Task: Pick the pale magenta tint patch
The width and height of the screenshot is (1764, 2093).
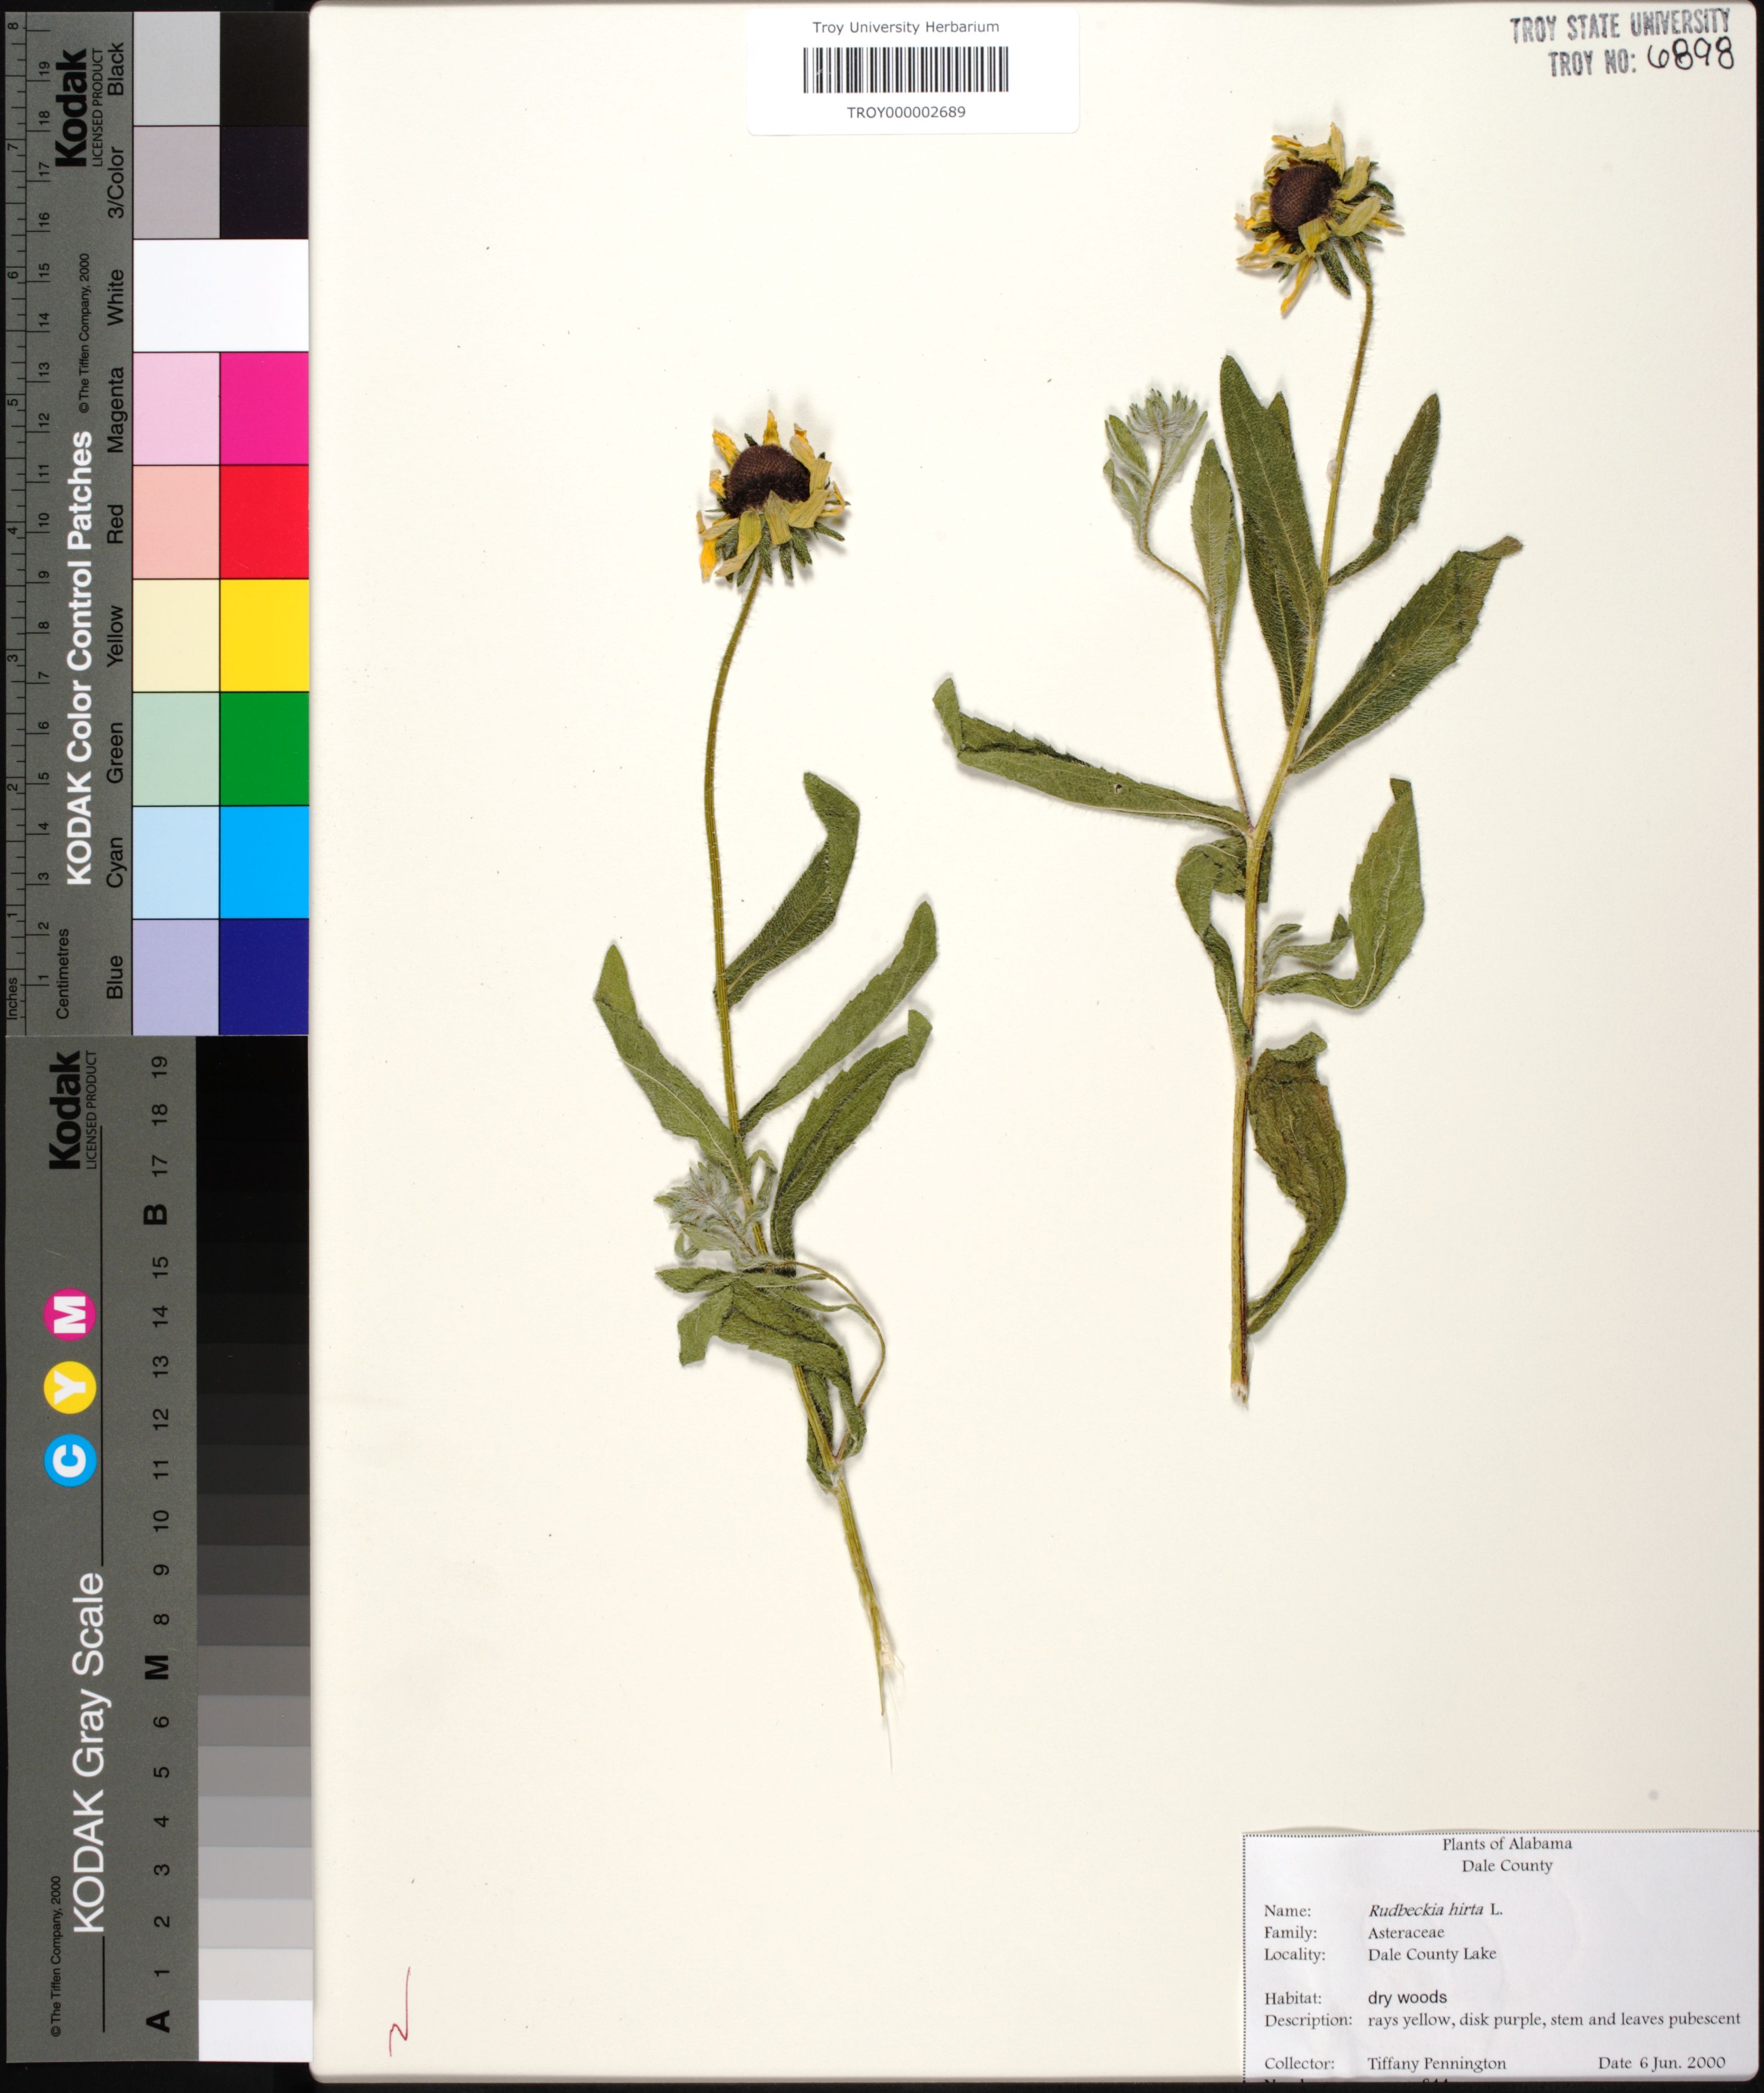Action: pyautogui.click(x=176, y=408)
